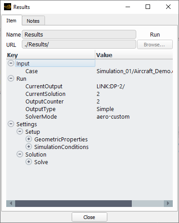Click the horizontal scrollbar right arrow
Image resolution: width=179 pixels, height=223 pixels.
[168, 203]
